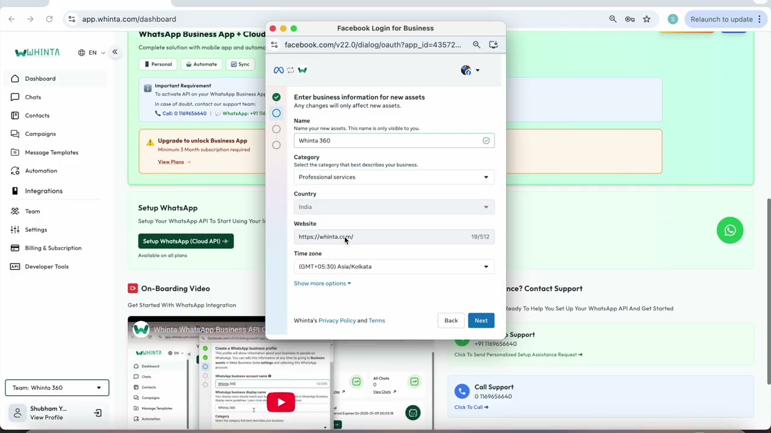The width and height of the screenshot is (771, 433).
Task: Open the Time zone dropdown
Action: pyautogui.click(x=394, y=266)
